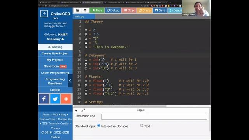Open the Credits link
Viewport: 249px width, 140px height.
pos(65,124)
